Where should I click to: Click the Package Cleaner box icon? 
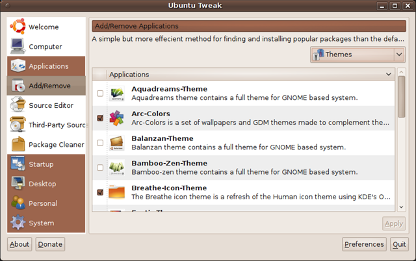point(18,144)
